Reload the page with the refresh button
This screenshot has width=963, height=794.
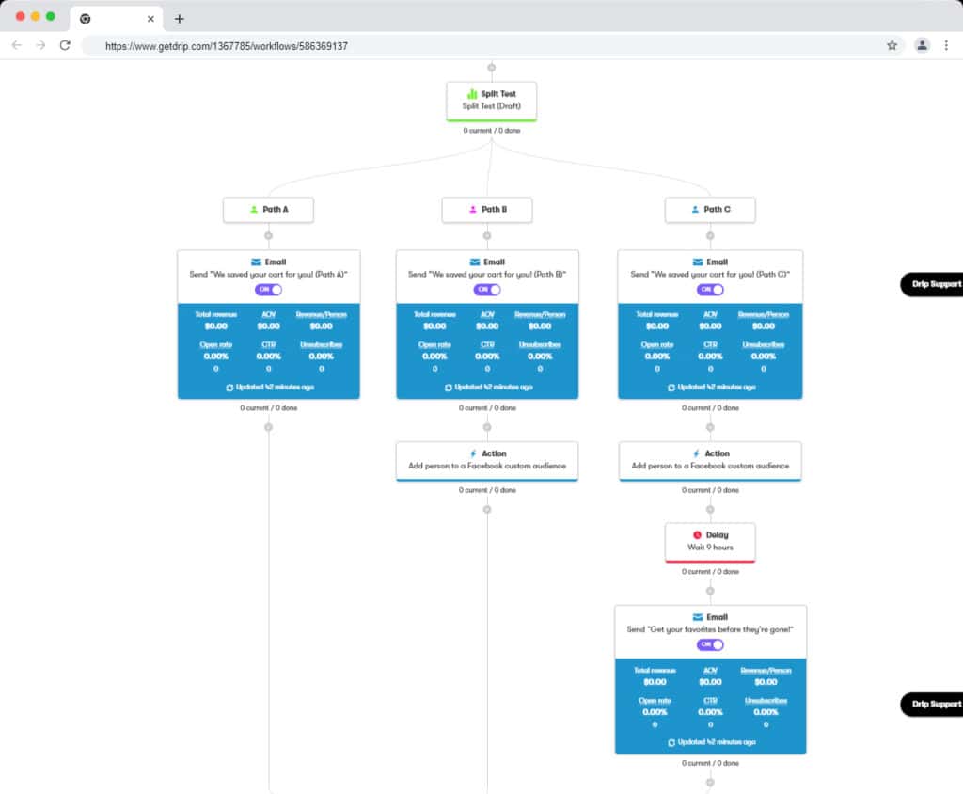point(65,45)
